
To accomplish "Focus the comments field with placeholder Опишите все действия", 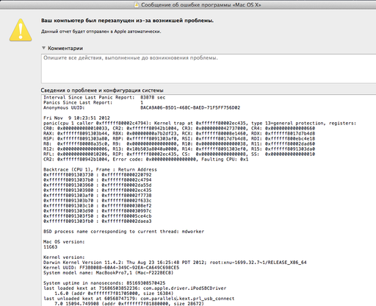I will coord(209,68).
